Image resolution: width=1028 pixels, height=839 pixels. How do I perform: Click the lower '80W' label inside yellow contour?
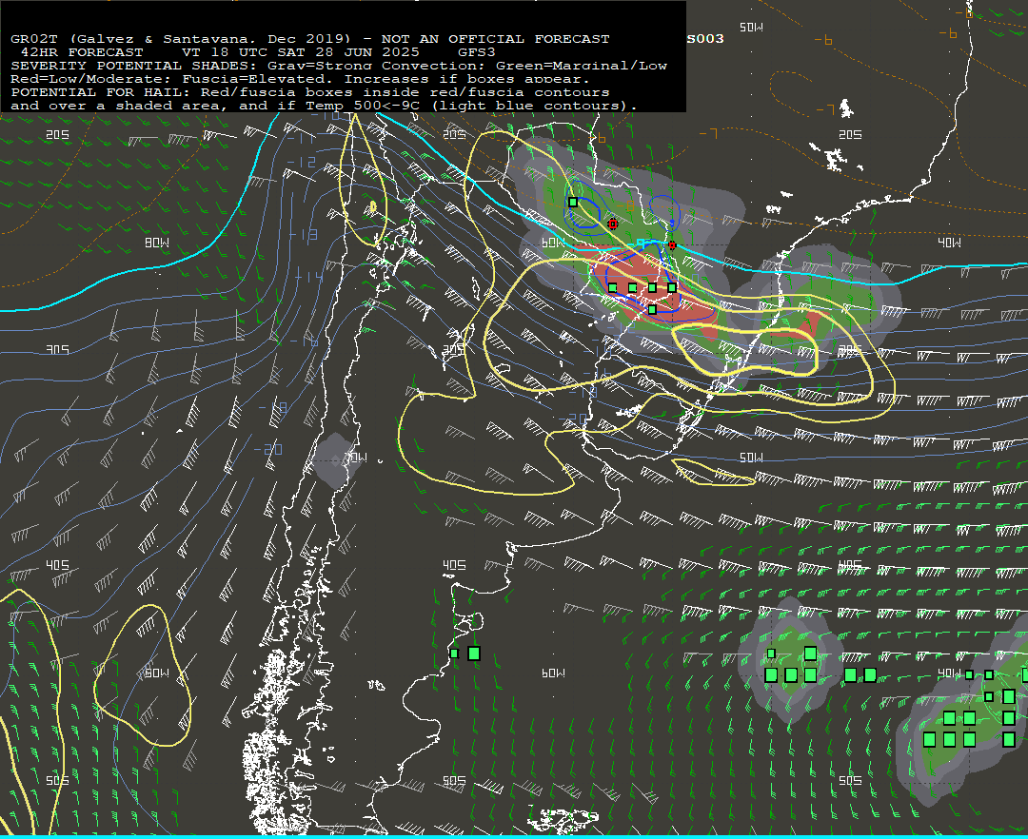(157, 673)
